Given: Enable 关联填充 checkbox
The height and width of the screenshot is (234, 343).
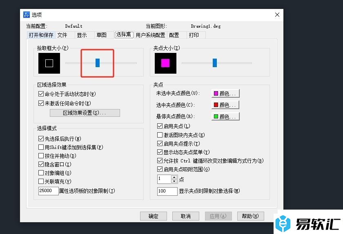Looking at the screenshot, I should [41, 181].
